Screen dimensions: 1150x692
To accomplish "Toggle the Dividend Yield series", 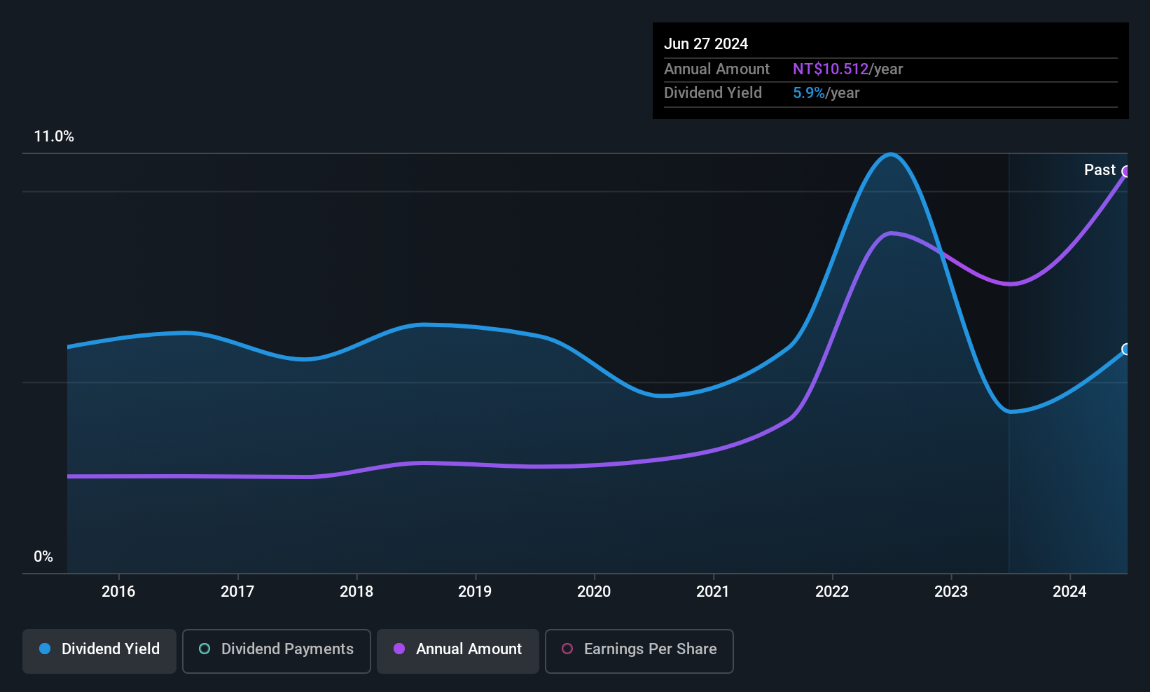I will pos(99,651).
